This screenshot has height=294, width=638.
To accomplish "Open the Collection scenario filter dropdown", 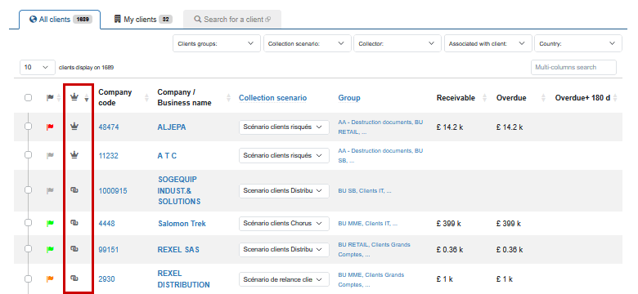I will point(307,43).
